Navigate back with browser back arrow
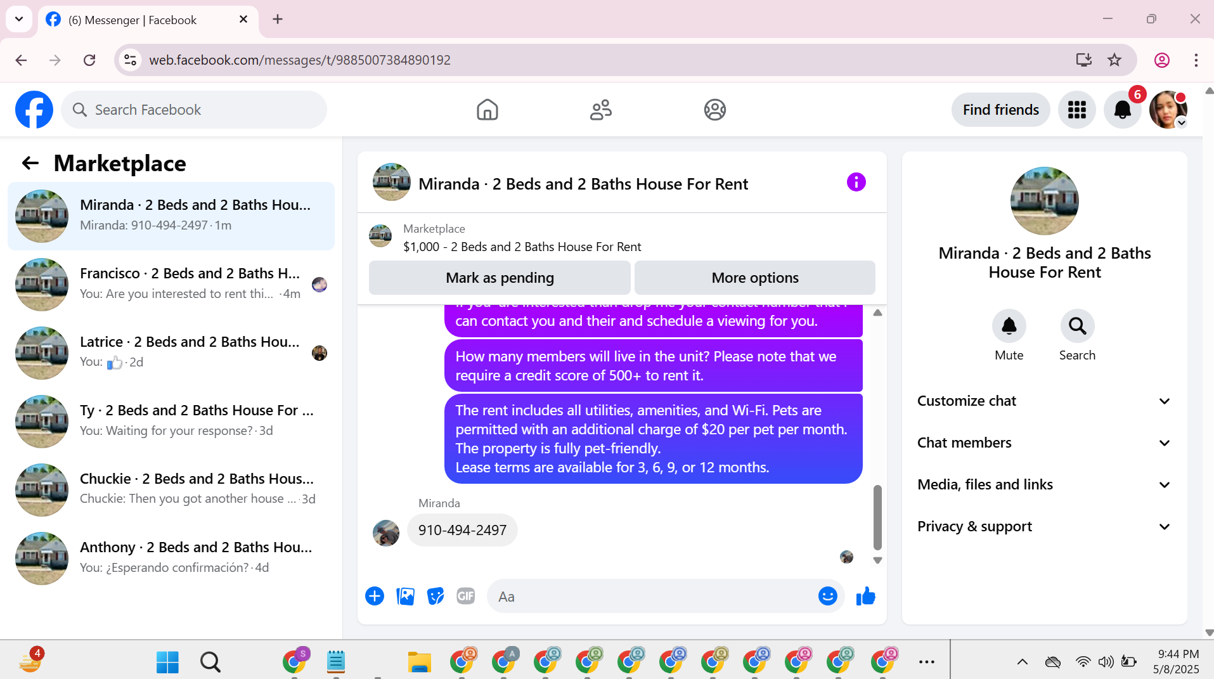The image size is (1214, 679). pyautogui.click(x=21, y=60)
